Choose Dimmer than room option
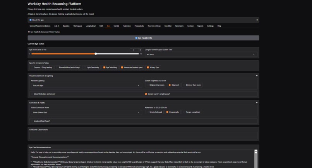312x168 pixels. [192, 85]
